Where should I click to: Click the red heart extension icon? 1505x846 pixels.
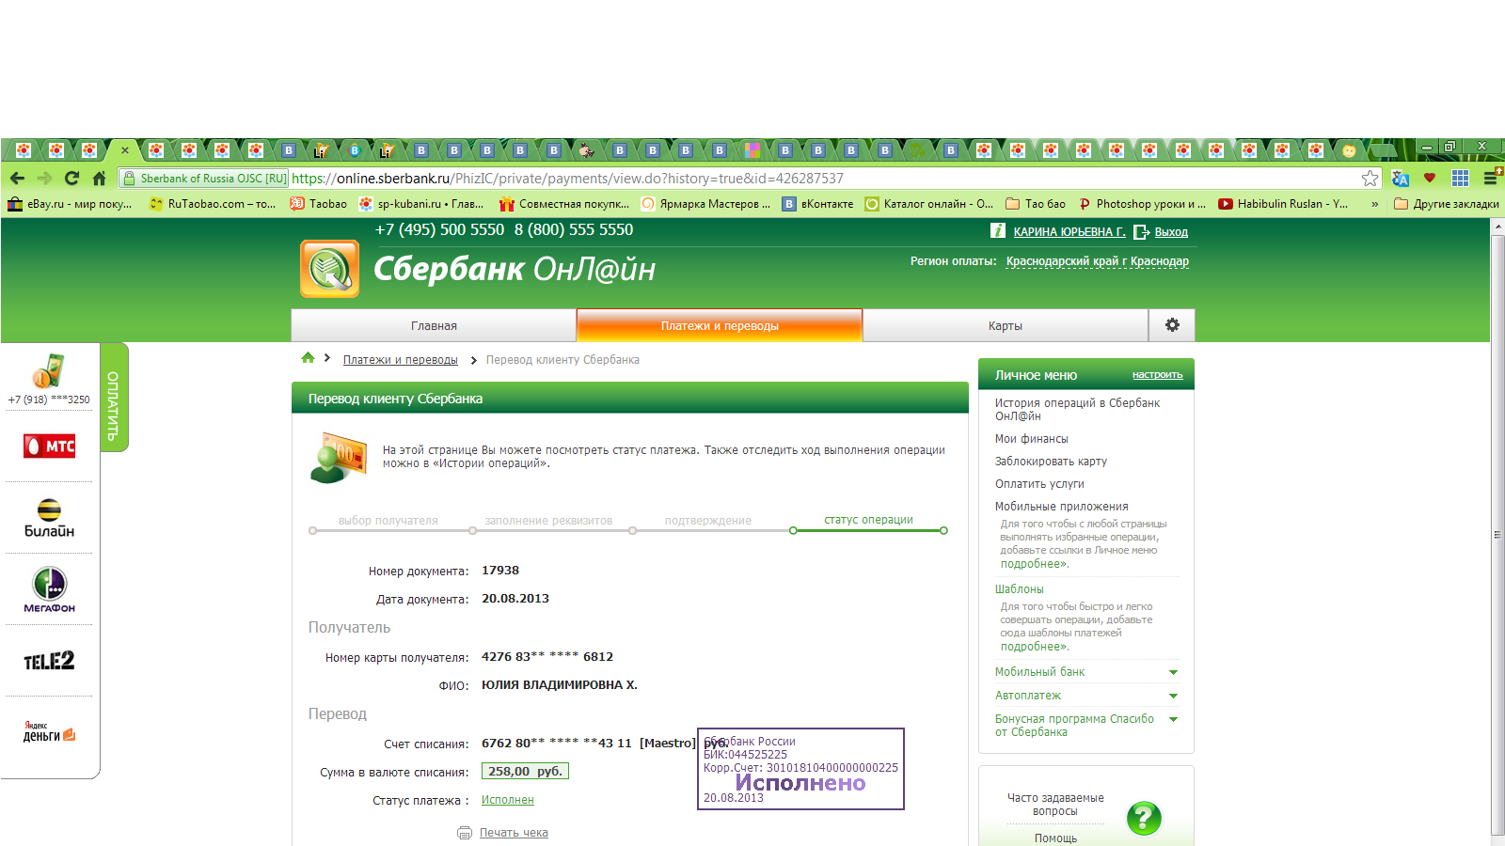pos(1430,178)
